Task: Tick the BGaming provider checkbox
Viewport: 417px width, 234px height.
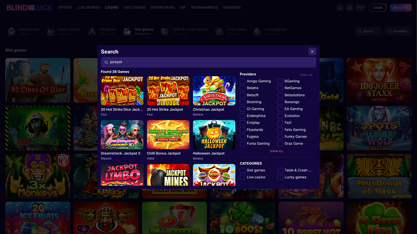Action: pyautogui.click(x=280, y=81)
